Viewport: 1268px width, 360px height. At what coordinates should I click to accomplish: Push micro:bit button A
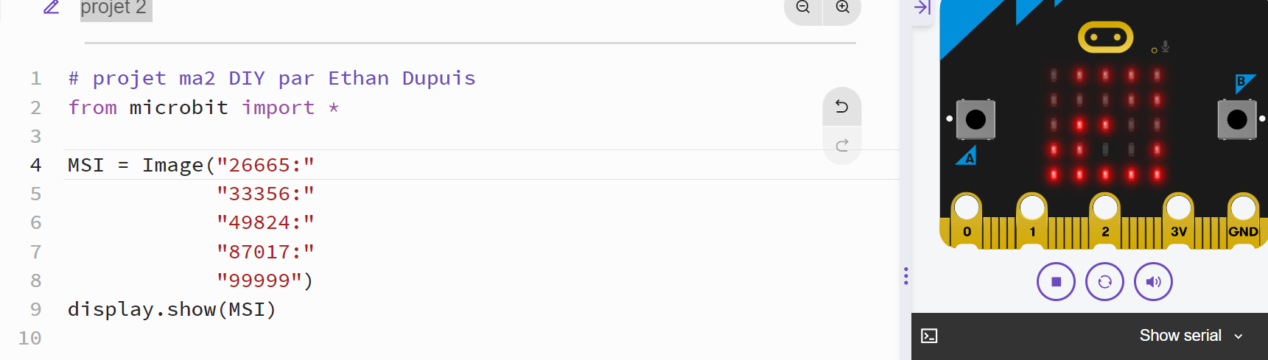(975, 119)
